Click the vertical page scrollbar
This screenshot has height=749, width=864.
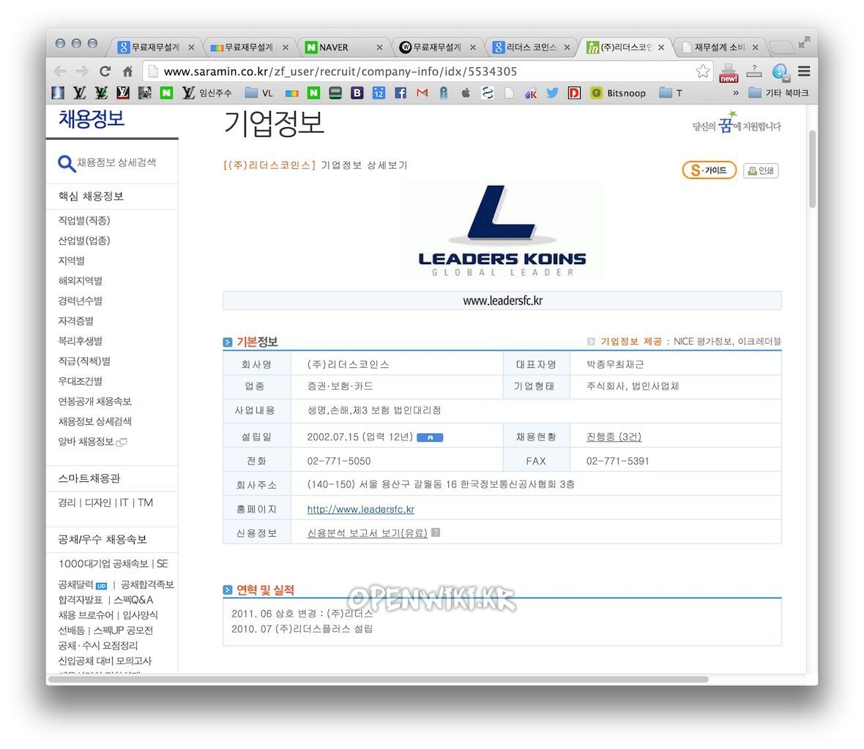click(x=812, y=170)
